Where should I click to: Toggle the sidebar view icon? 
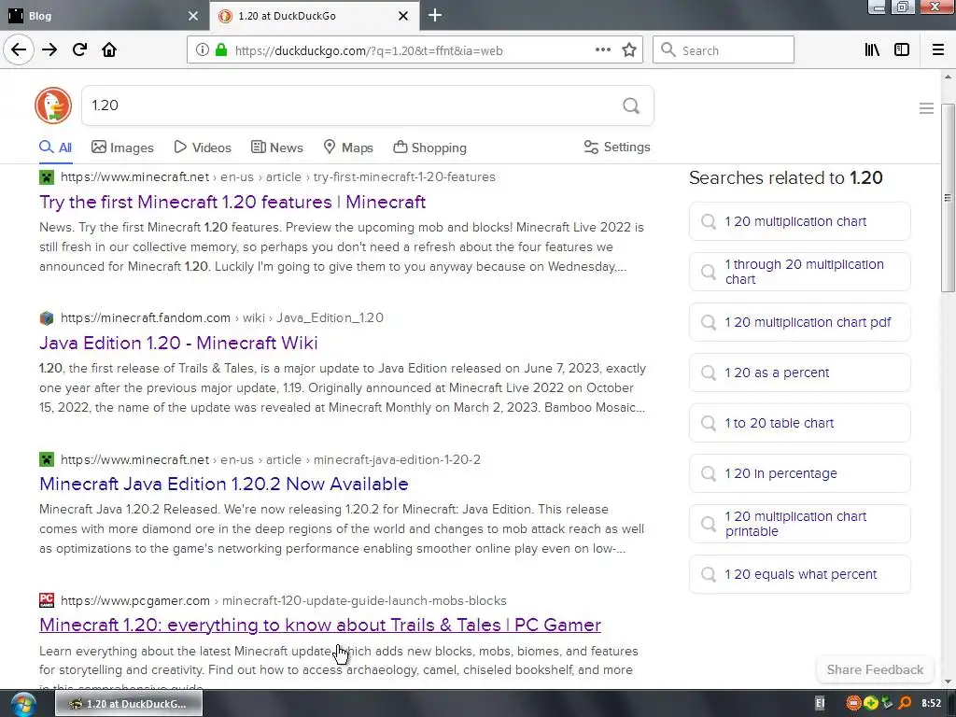(x=902, y=50)
